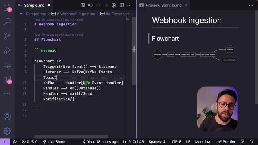
Task: Click the '# Webhook ingestion' line in editor
Action: pyautogui.click(x=55, y=24)
